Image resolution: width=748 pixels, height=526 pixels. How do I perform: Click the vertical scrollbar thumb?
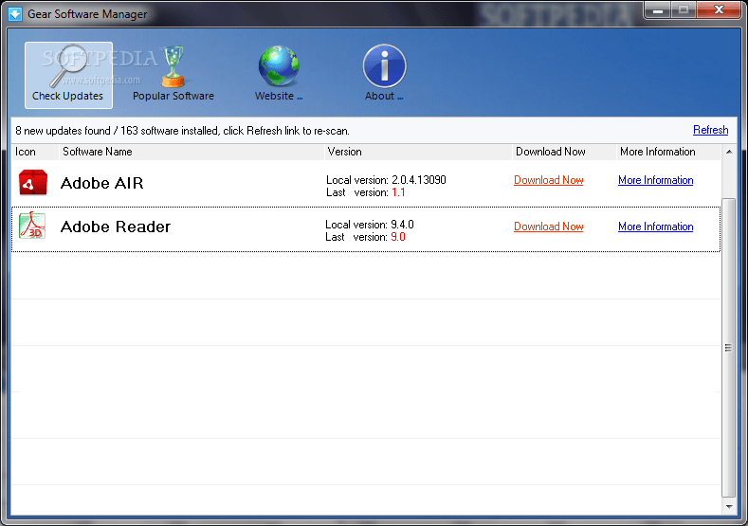pos(728,347)
